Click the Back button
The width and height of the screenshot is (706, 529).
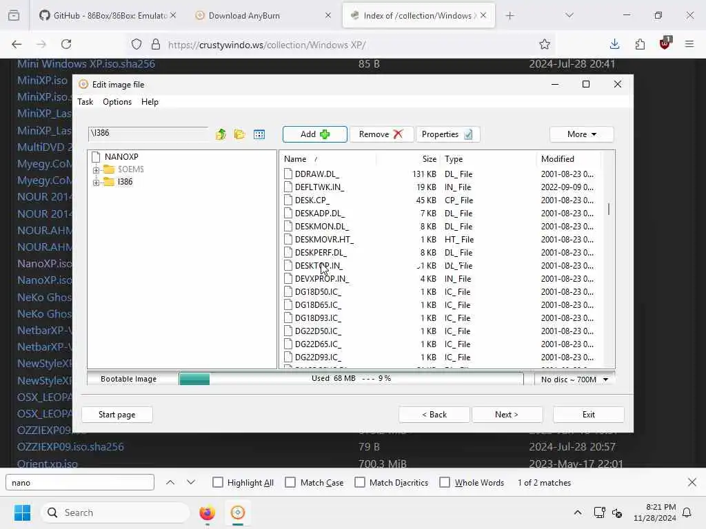tap(434, 414)
